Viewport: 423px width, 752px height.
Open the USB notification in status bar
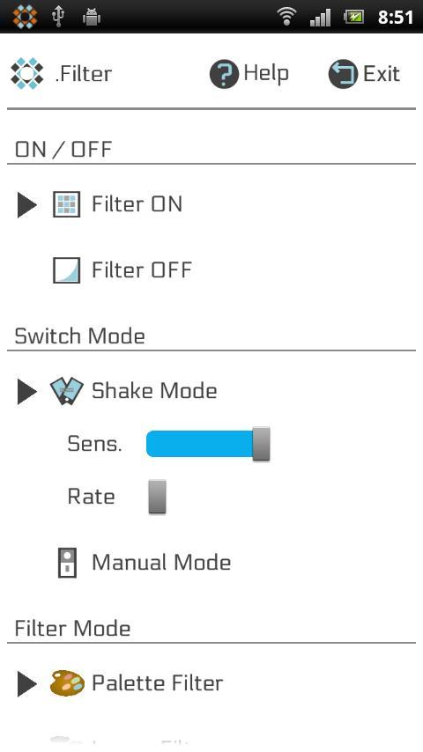[58, 18]
